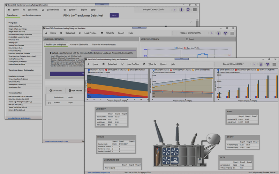Click VIEW PROFILE button in middle window

[x=75, y=90]
